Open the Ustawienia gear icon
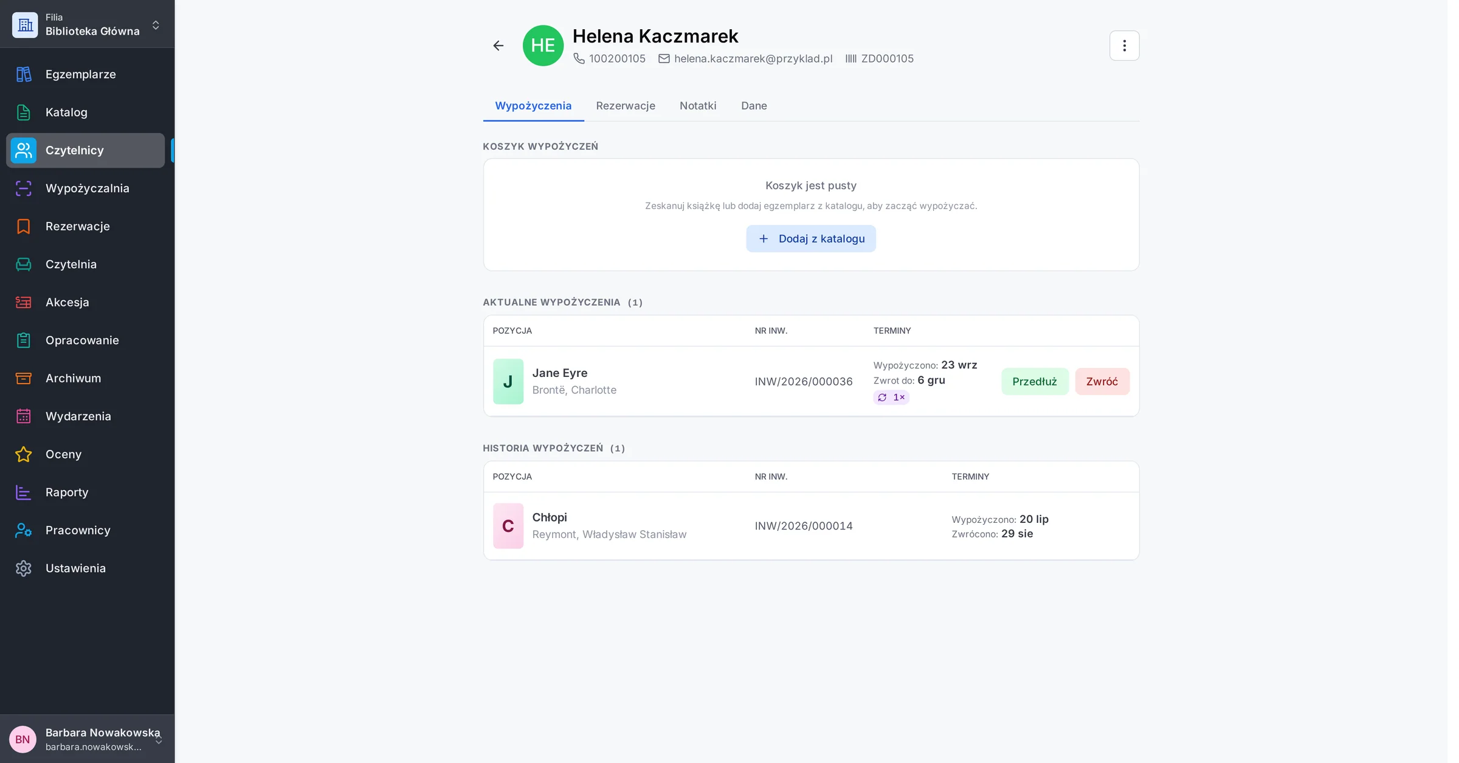1459x763 pixels. tap(24, 568)
